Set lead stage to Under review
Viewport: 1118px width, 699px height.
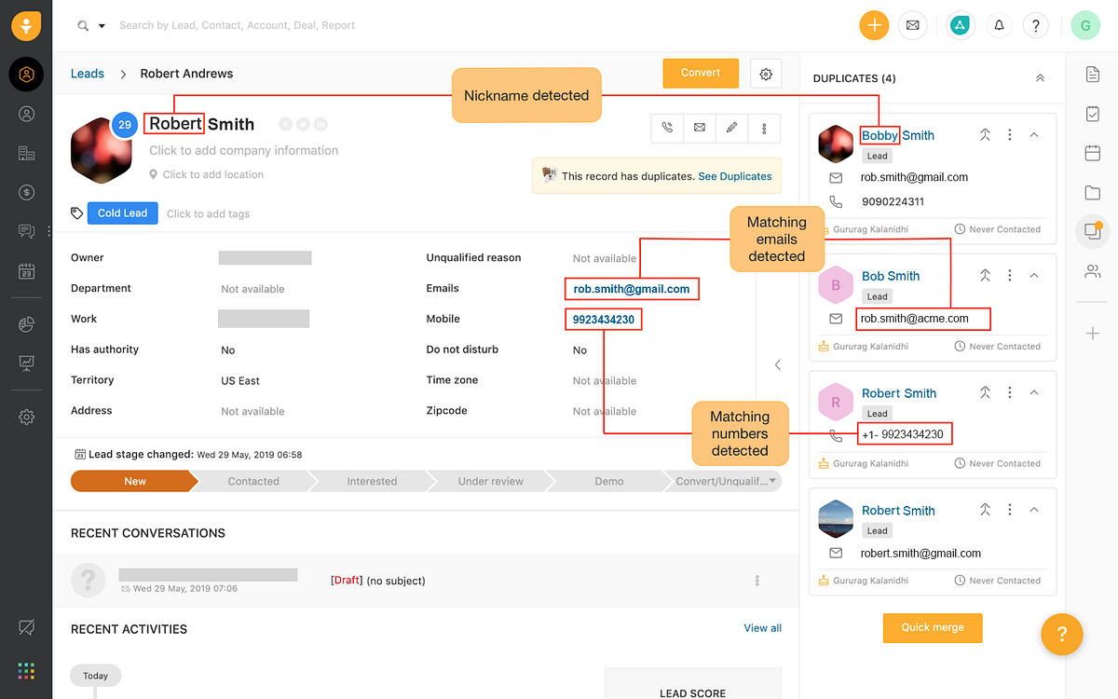[490, 481]
